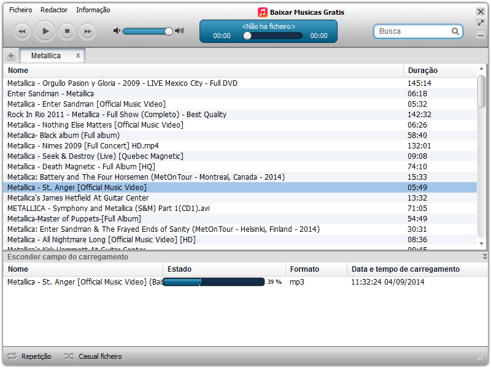Select Rock In Rio 2011 Full Show row

240,115
